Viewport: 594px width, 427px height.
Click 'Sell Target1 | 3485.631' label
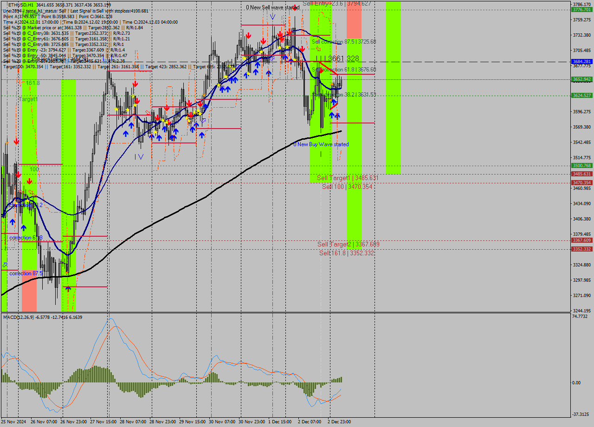[x=348, y=178]
